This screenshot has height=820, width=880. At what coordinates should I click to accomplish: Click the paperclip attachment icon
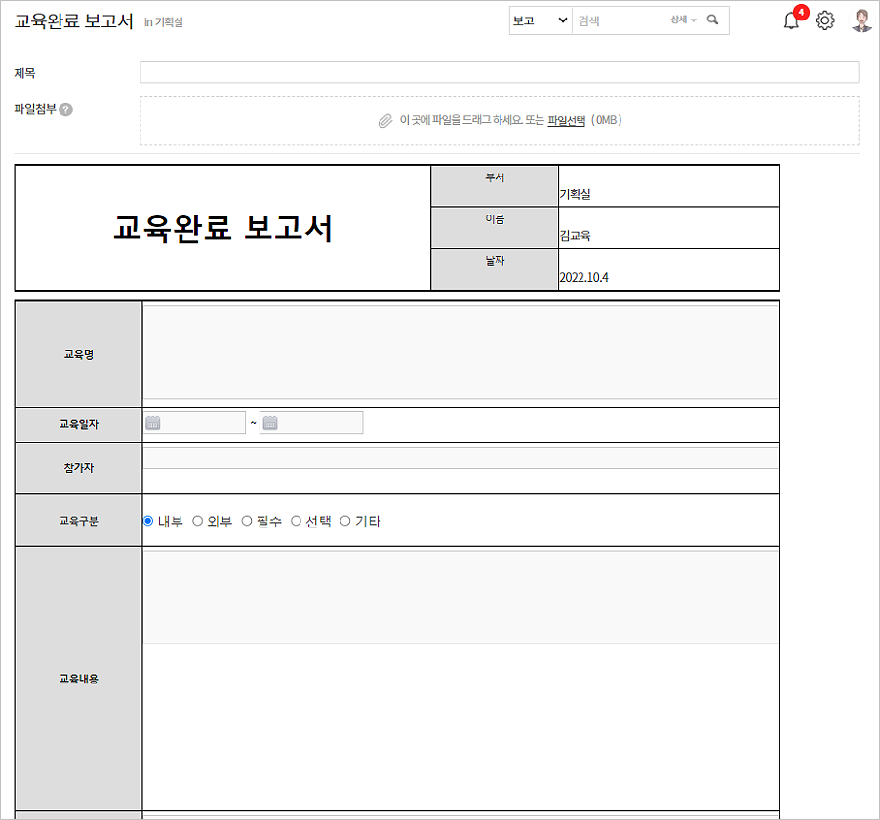pyautogui.click(x=385, y=121)
